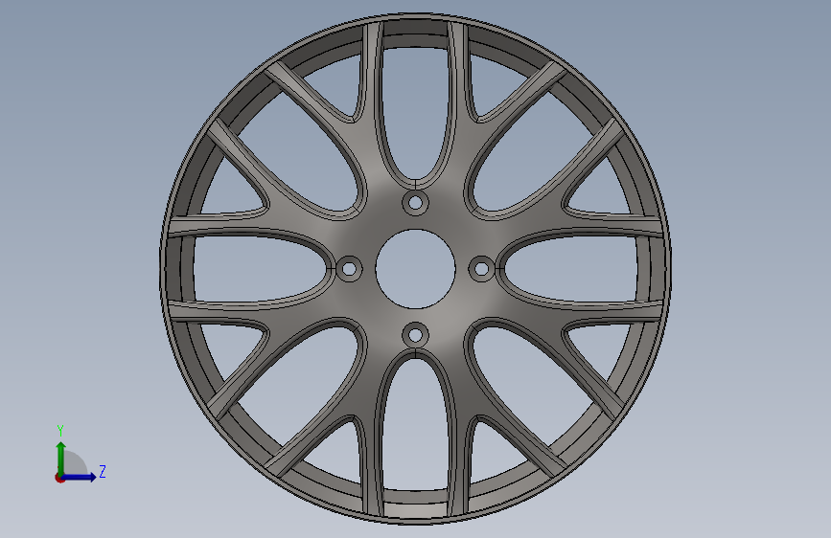This screenshot has width=831, height=538.
Task: Click the red origin ball of triad
Action: point(59,478)
